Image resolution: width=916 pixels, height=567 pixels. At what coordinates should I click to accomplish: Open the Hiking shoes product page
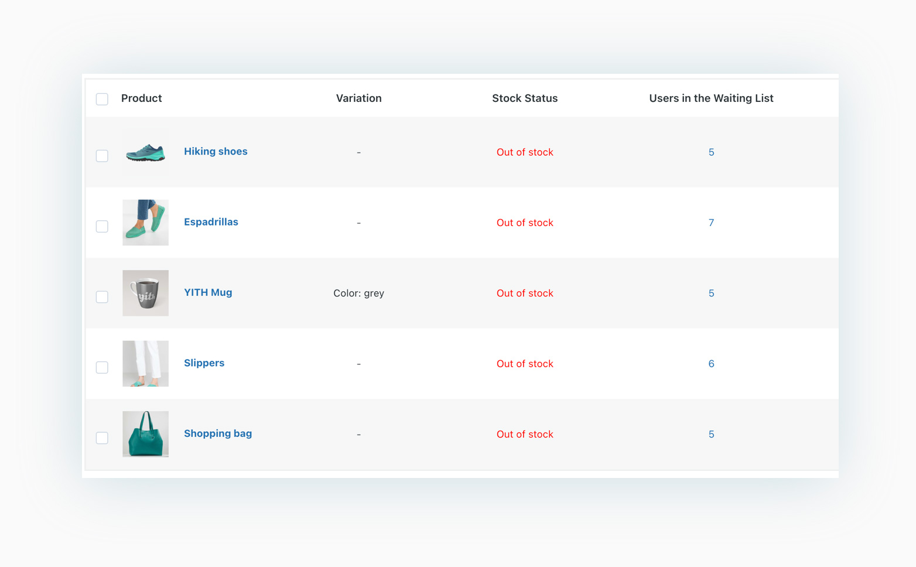click(x=216, y=151)
